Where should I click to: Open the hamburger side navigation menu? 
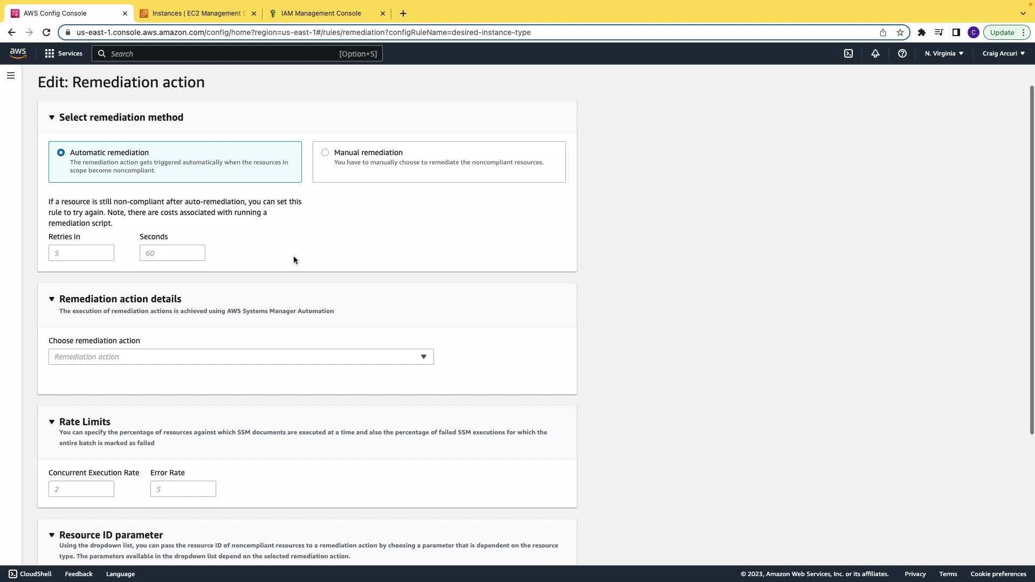click(11, 75)
